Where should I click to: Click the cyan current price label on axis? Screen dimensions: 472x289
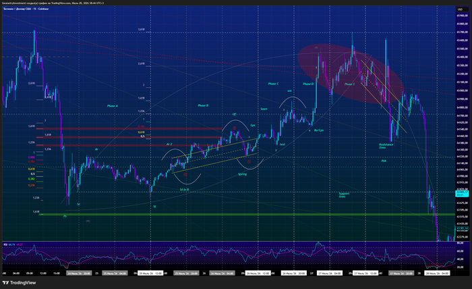462,194
